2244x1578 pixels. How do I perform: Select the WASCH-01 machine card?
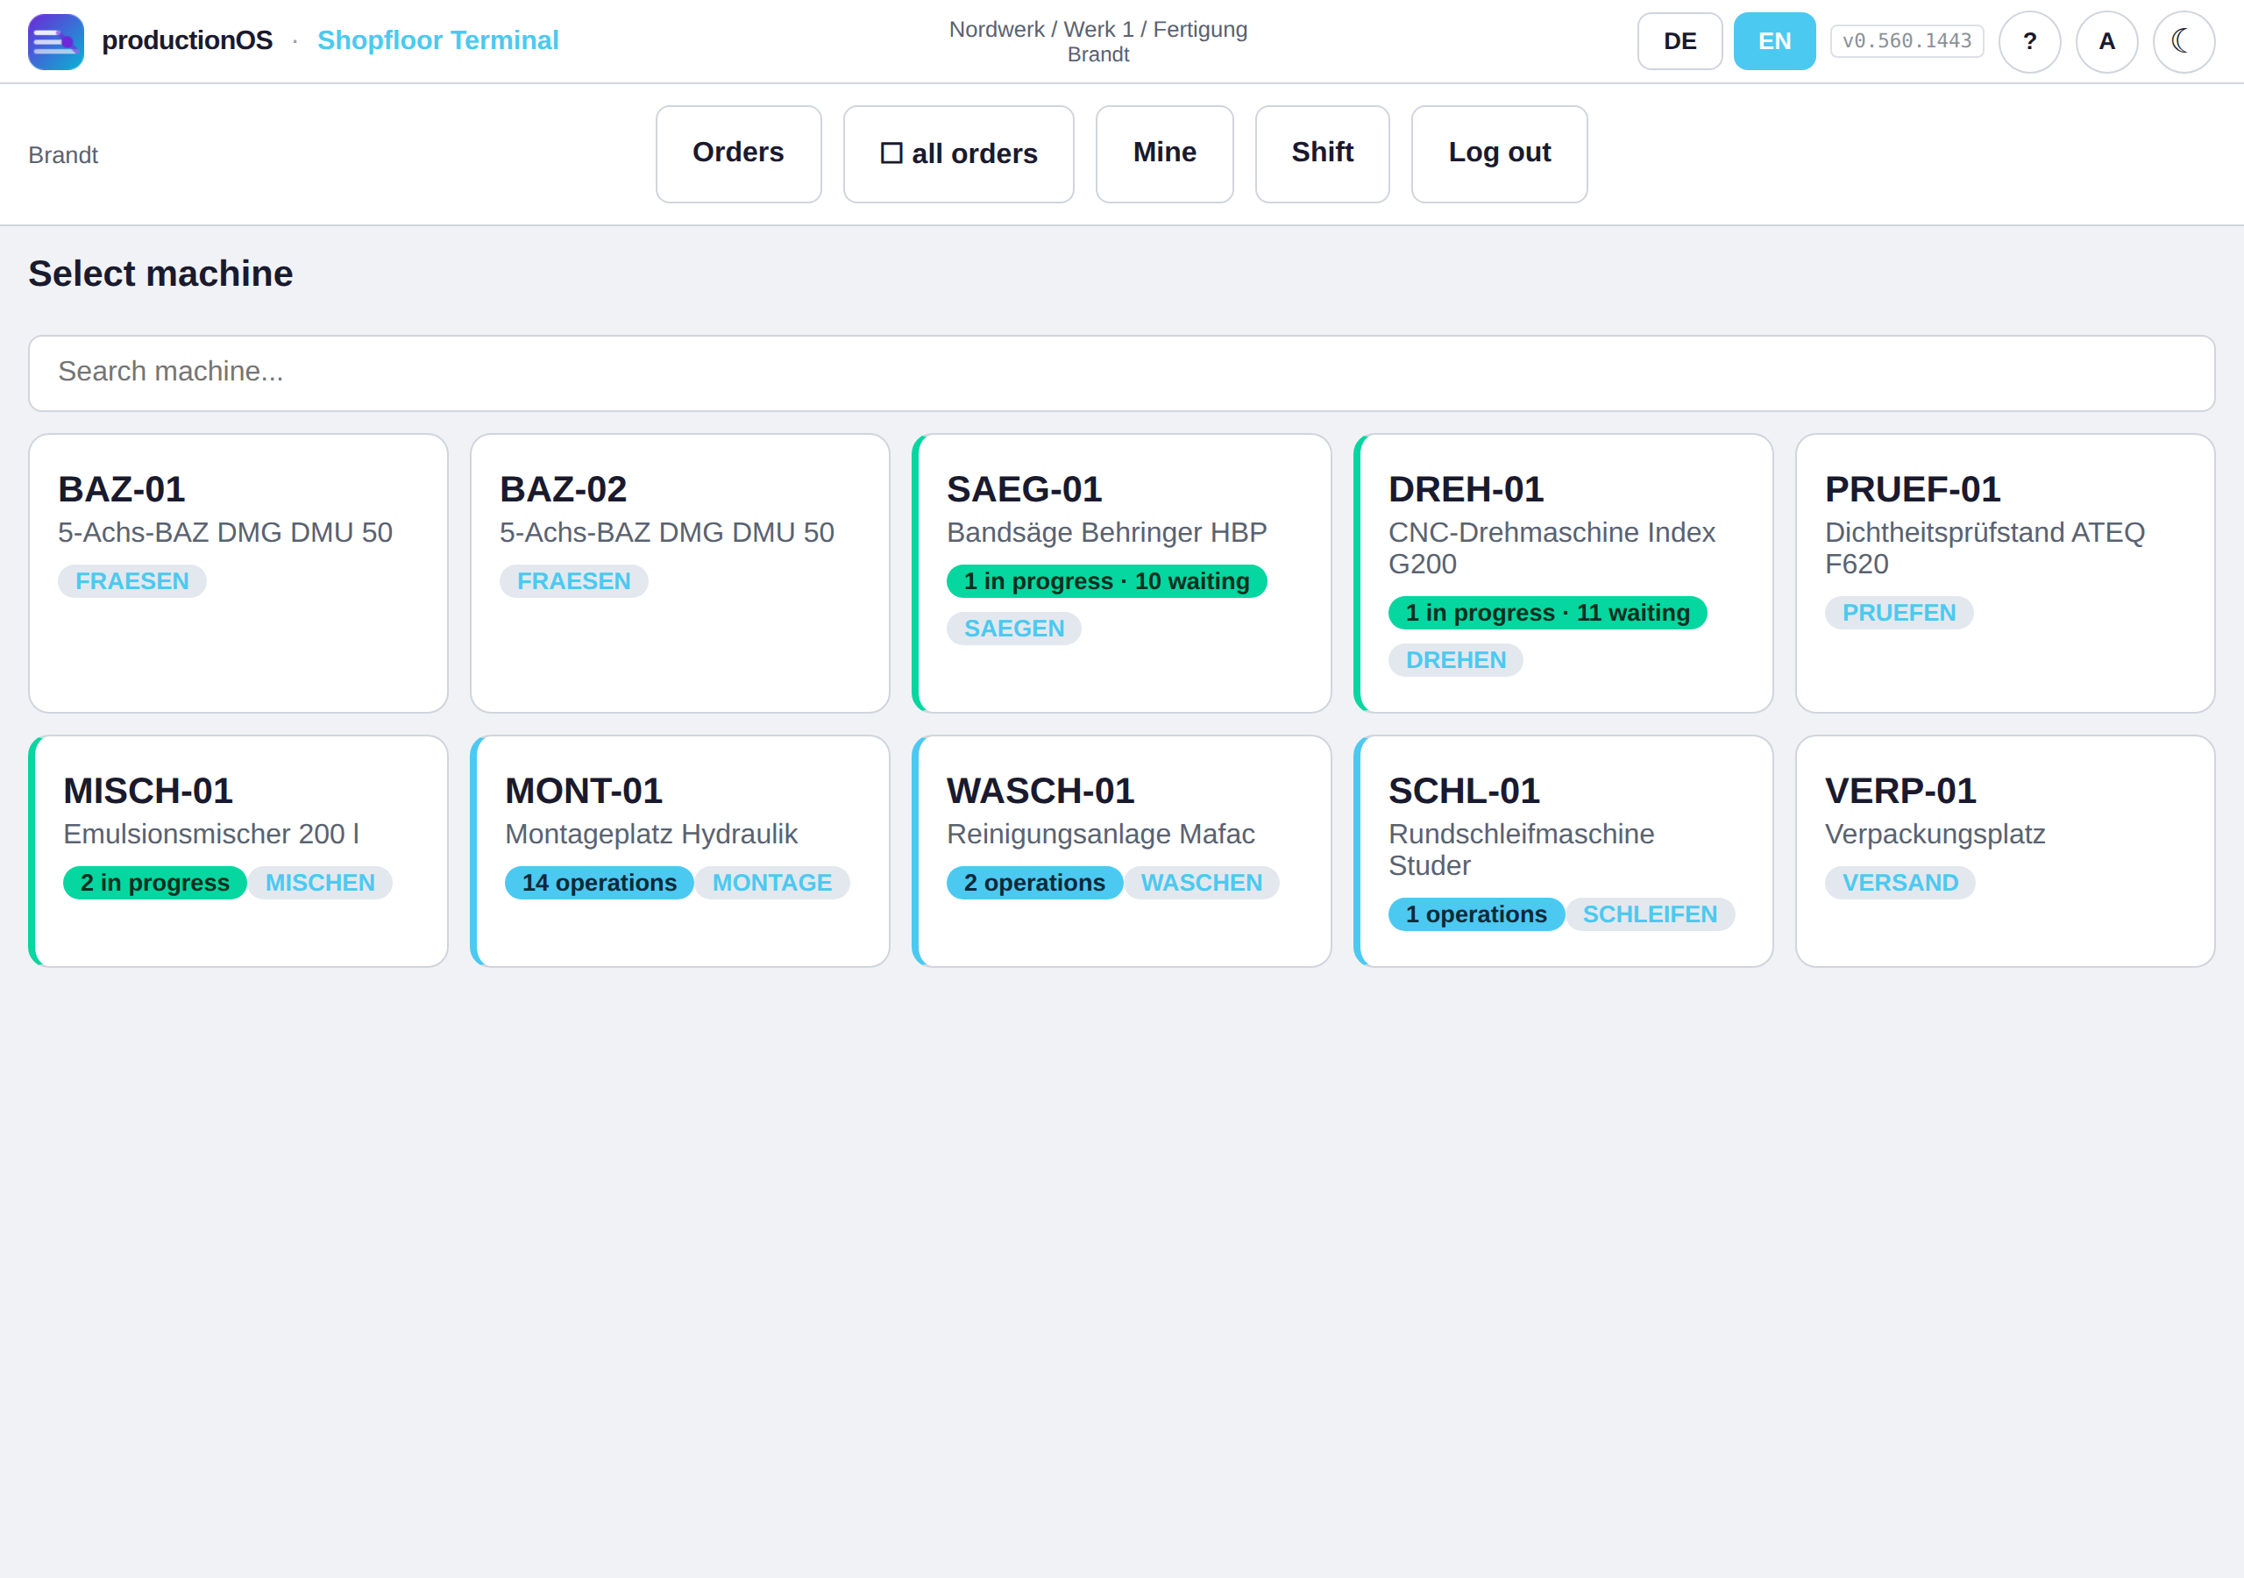1122,850
